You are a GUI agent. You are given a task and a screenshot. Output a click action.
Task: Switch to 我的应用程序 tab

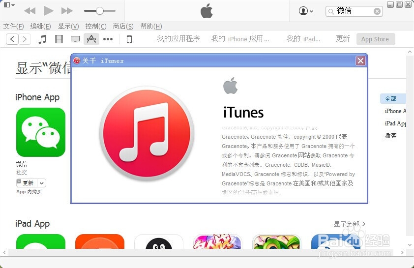click(x=178, y=39)
